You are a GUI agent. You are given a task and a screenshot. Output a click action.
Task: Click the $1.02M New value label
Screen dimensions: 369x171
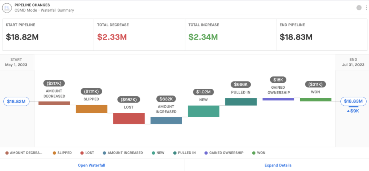coord(204,92)
